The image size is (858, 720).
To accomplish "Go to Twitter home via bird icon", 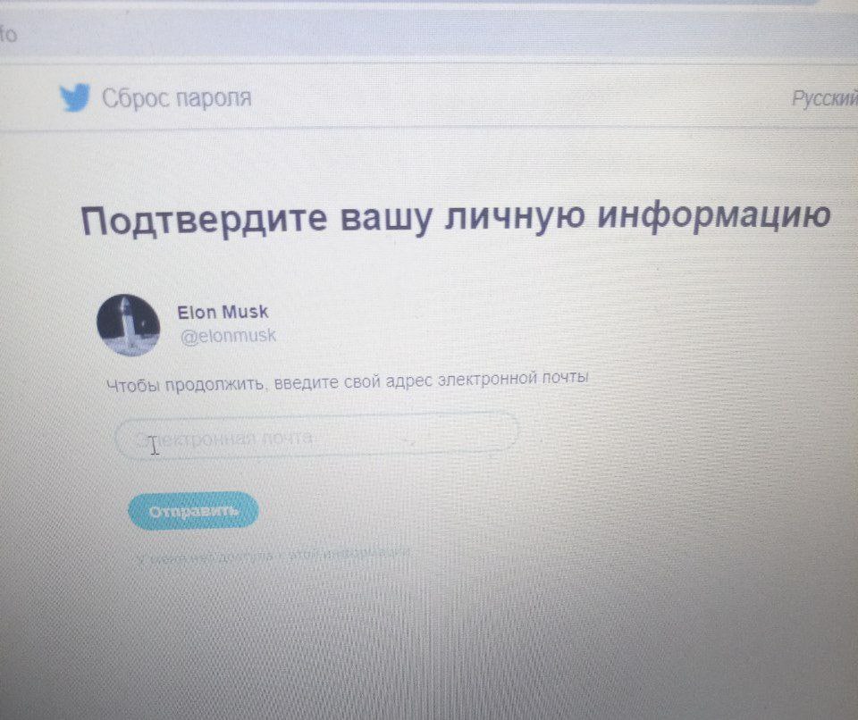I will tap(74, 97).
